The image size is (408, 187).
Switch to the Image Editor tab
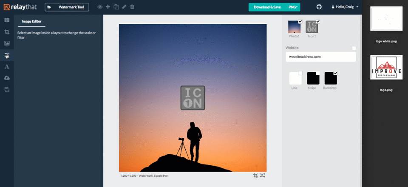pos(31,22)
